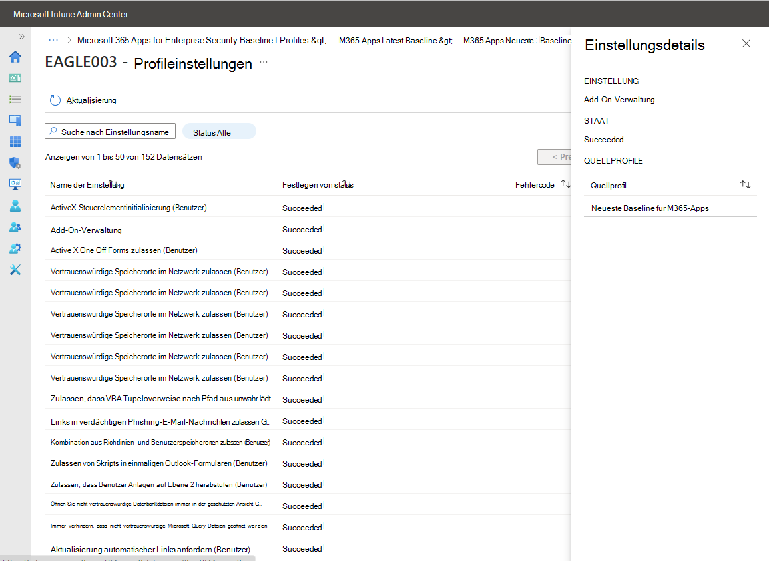The image size is (769, 561).
Task: Sort by Festlegen von status column
Action: [x=318, y=185]
